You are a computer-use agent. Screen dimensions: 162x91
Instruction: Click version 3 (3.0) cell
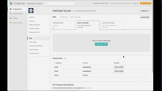(56, 67)
